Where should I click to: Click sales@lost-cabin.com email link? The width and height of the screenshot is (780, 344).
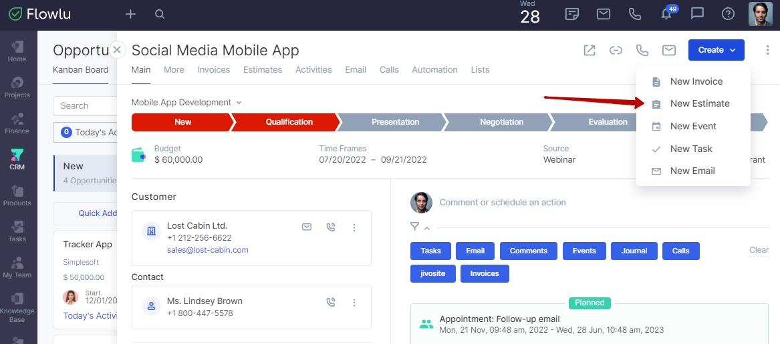tap(207, 250)
